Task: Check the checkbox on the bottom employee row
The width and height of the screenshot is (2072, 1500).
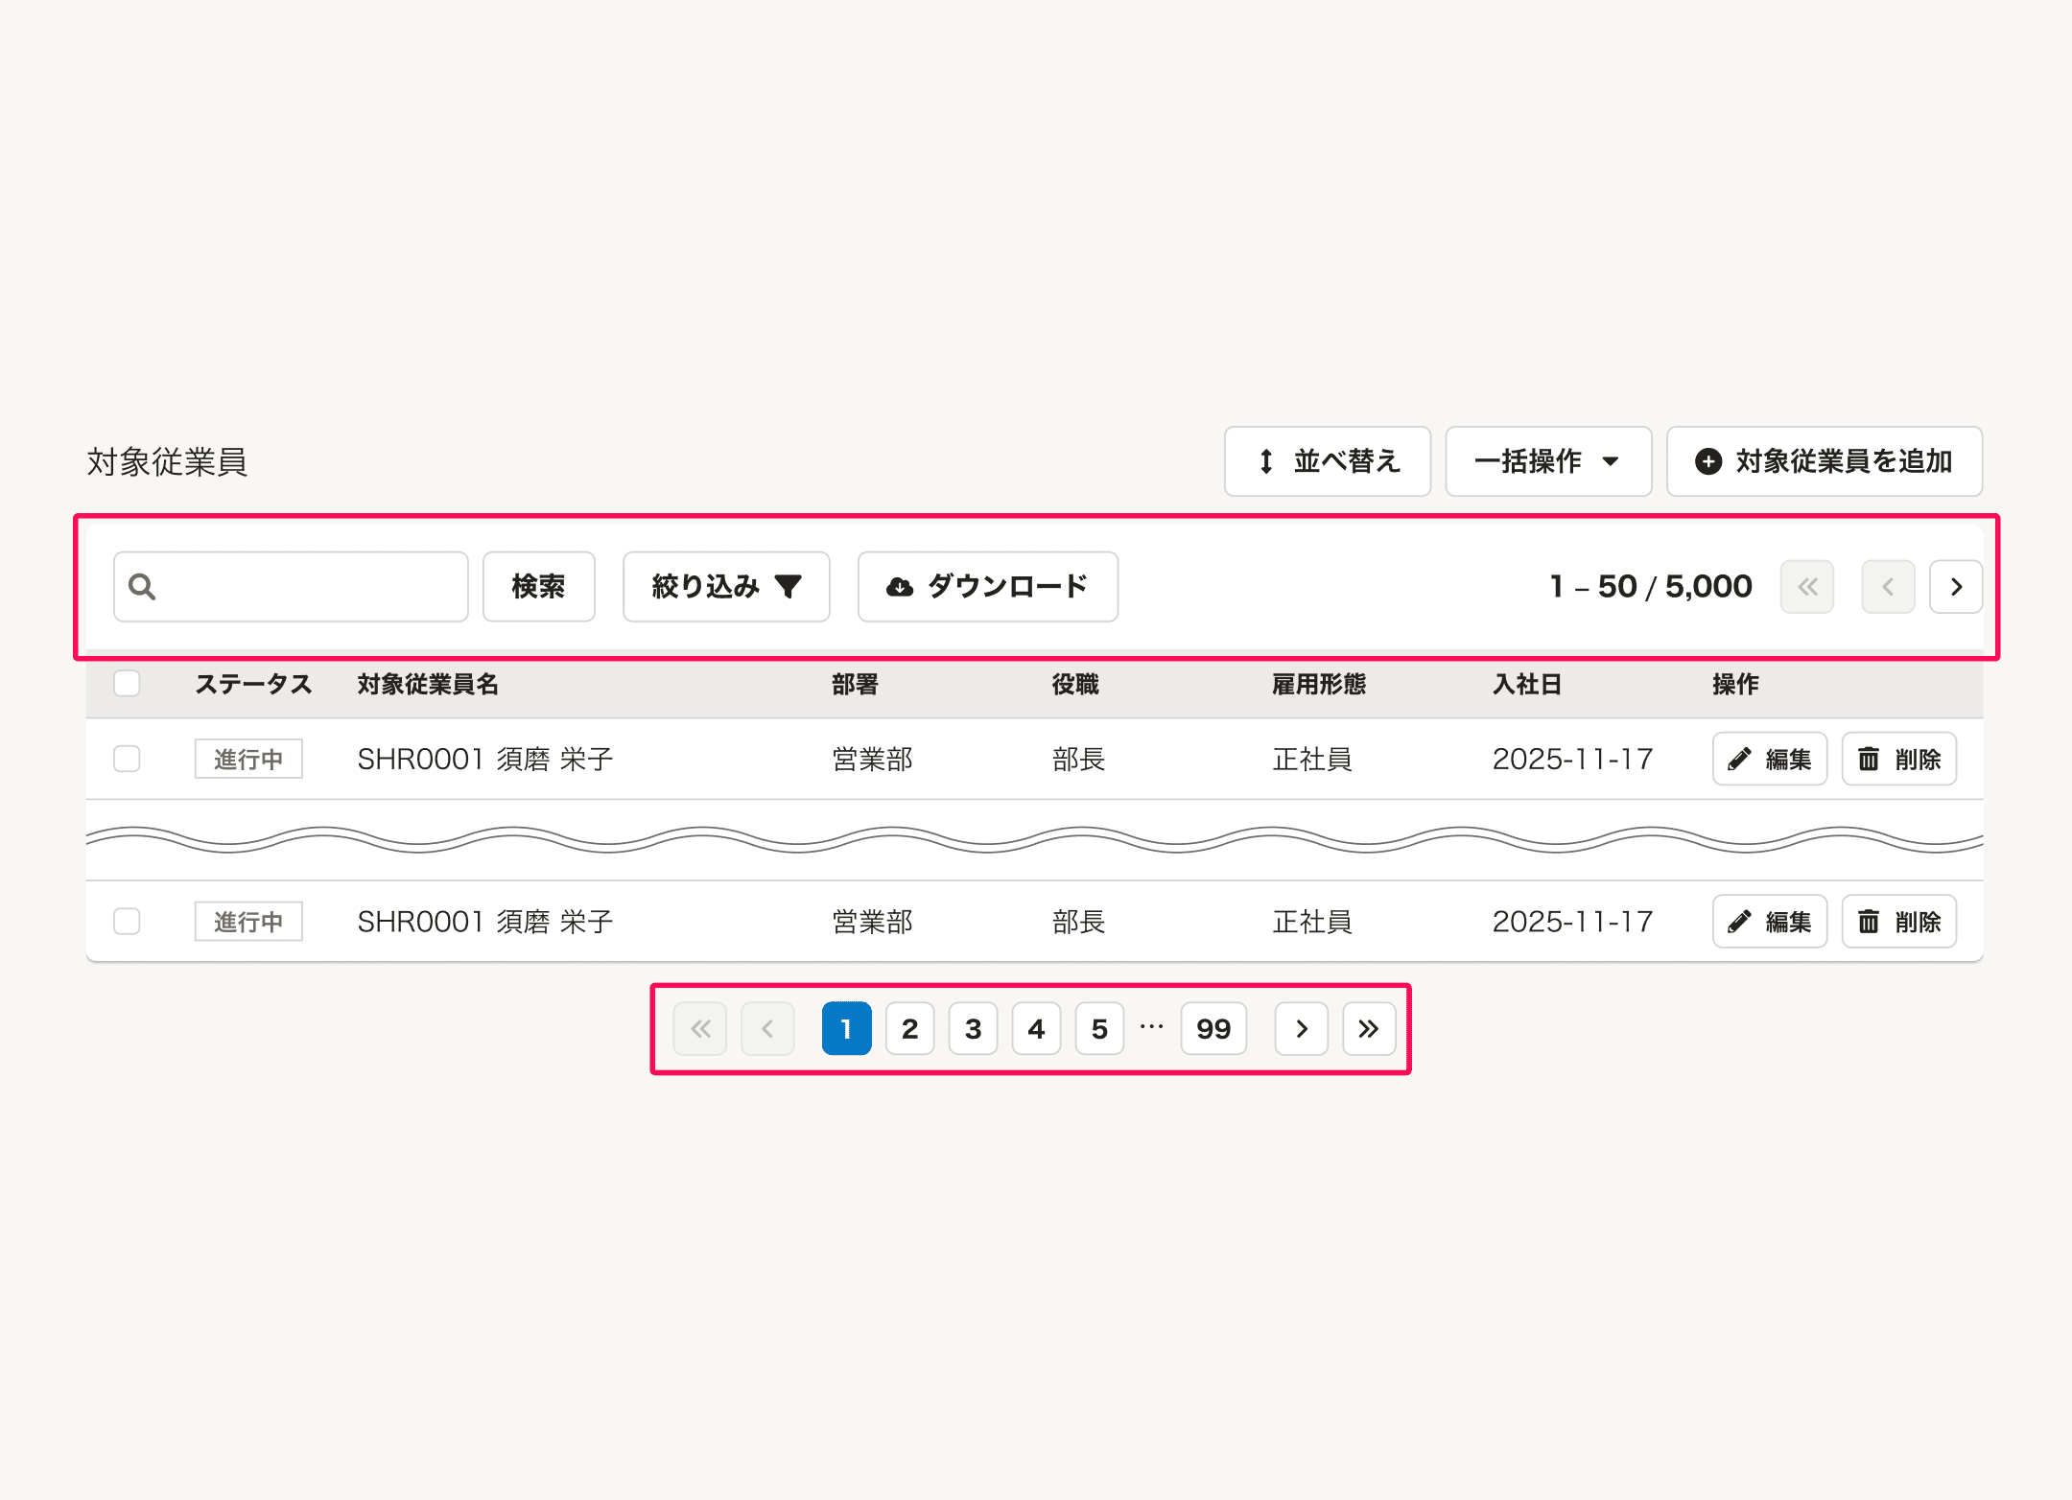Action: (126, 921)
